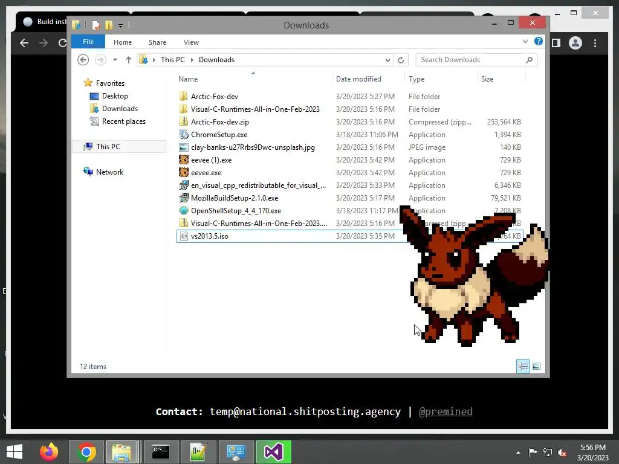
Task: Select MozillaBuildSetup-2.1.0.exe file
Action: tap(235, 198)
